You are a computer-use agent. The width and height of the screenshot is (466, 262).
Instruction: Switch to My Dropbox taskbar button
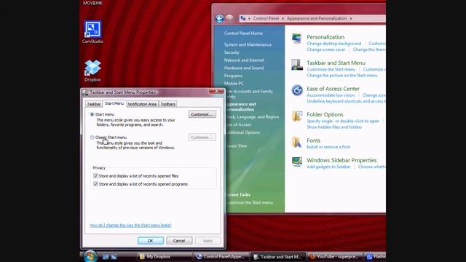point(165,257)
